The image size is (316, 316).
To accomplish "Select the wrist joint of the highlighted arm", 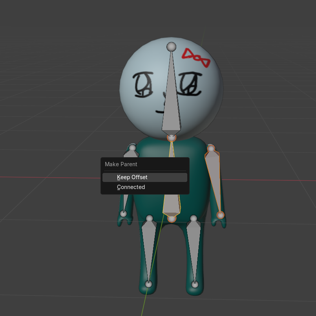I will (221, 215).
